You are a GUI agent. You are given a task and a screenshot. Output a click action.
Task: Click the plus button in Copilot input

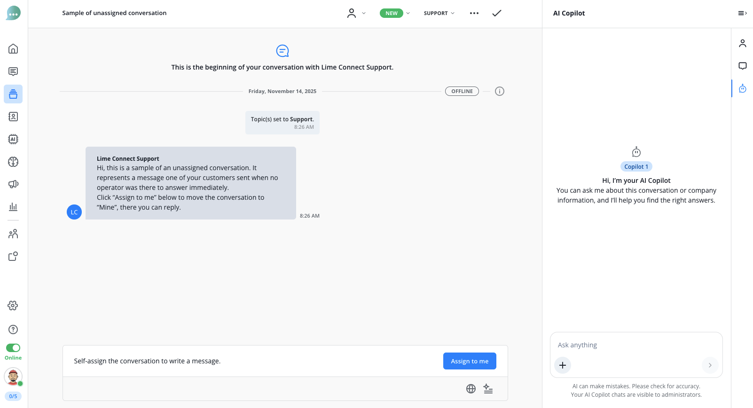[x=563, y=365]
